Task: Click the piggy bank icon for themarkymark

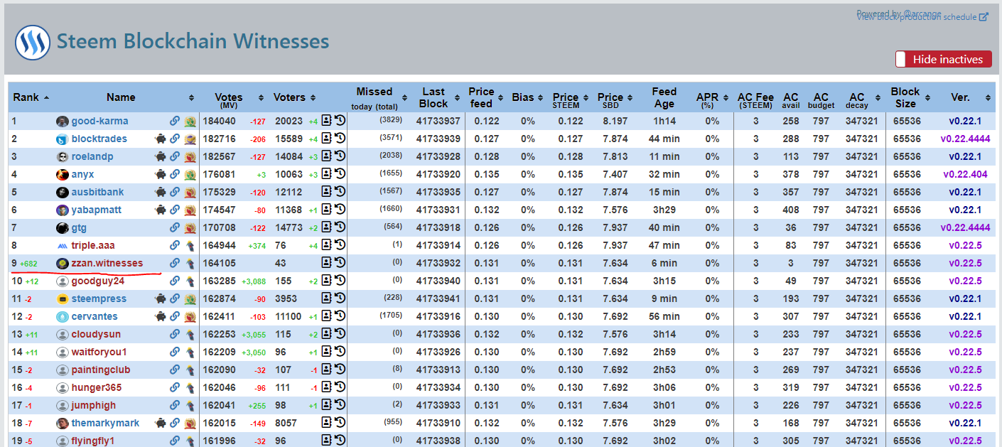Action: [x=161, y=423]
